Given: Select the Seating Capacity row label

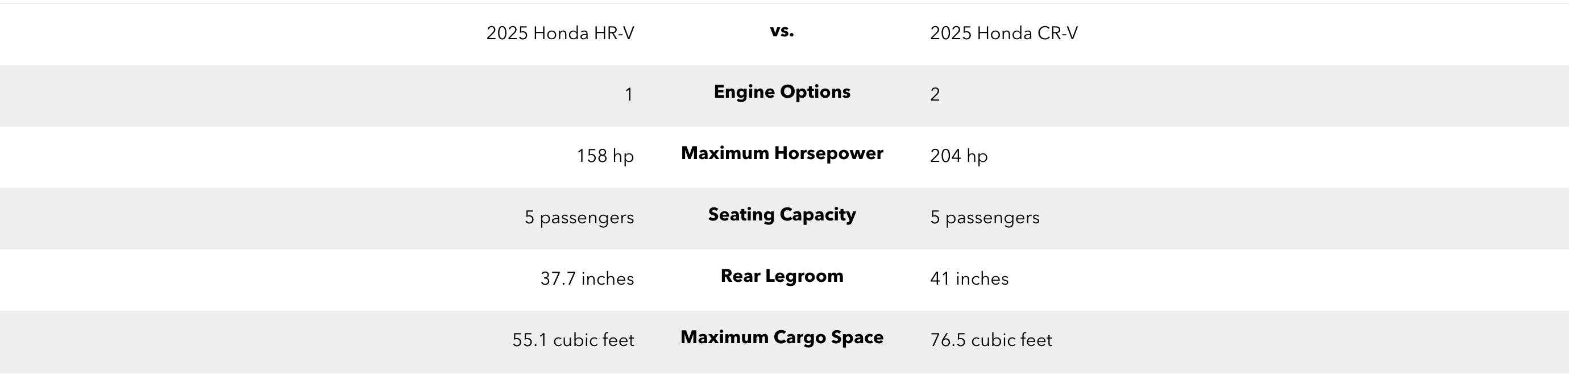Looking at the screenshot, I should [x=782, y=215].
